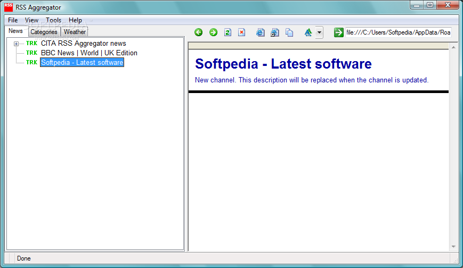Click the text size icon
This screenshot has height=268, width=463.
[308, 32]
